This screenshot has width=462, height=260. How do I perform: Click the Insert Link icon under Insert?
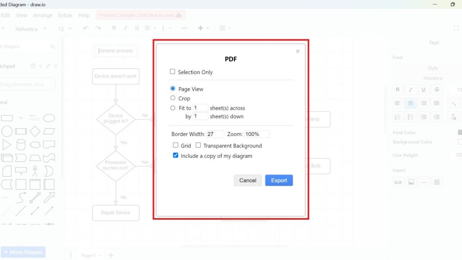[398, 182]
